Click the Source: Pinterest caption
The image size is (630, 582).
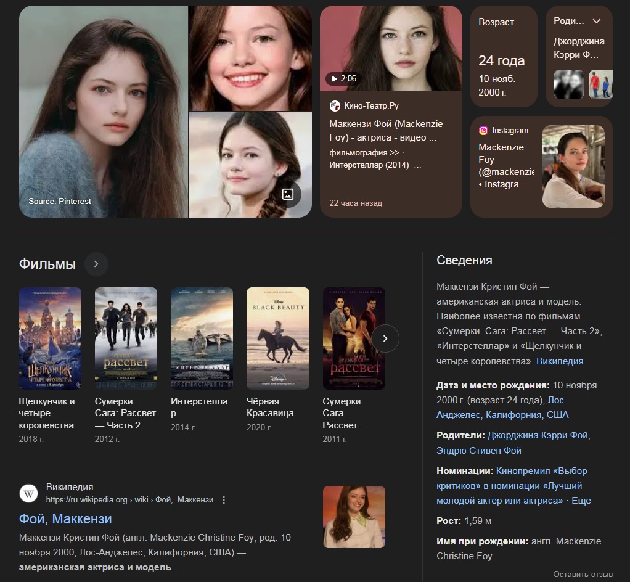(59, 201)
